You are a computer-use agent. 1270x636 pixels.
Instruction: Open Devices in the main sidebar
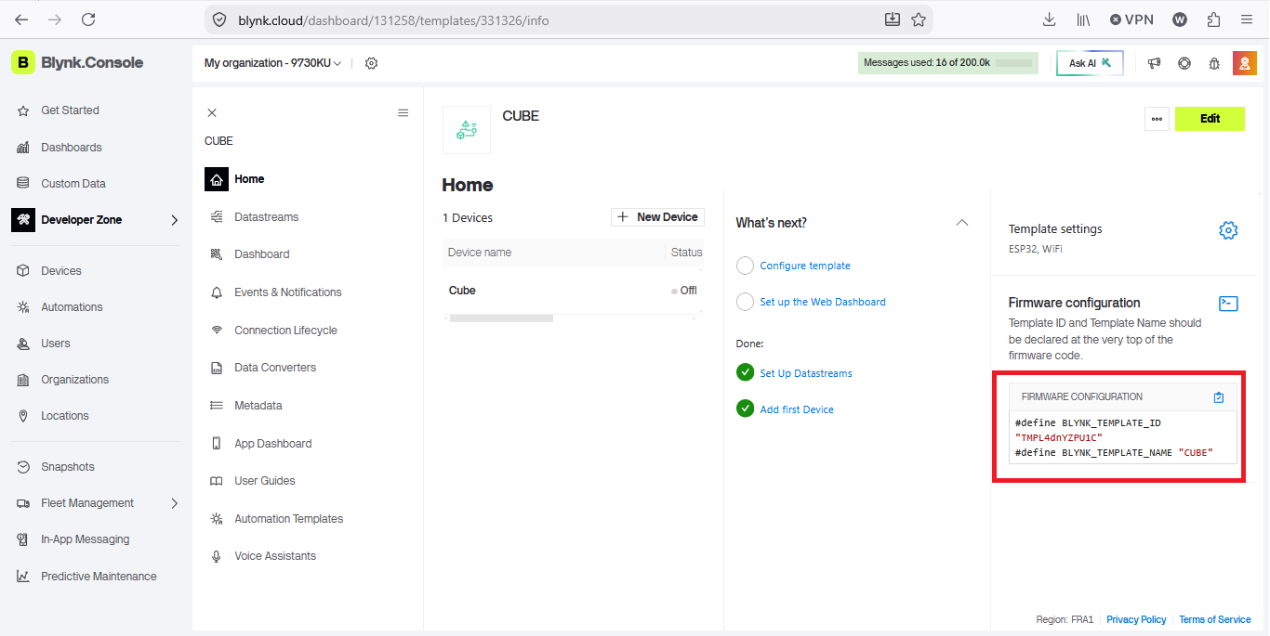click(x=61, y=271)
